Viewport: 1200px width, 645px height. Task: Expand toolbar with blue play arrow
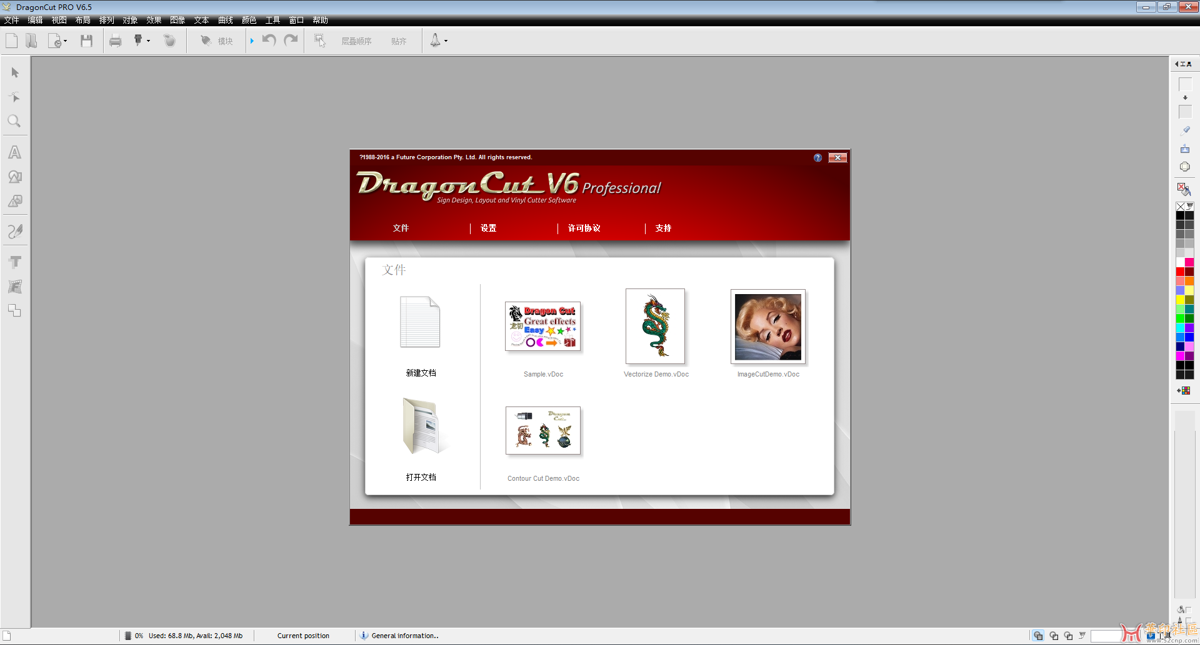[x=252, y=41]
